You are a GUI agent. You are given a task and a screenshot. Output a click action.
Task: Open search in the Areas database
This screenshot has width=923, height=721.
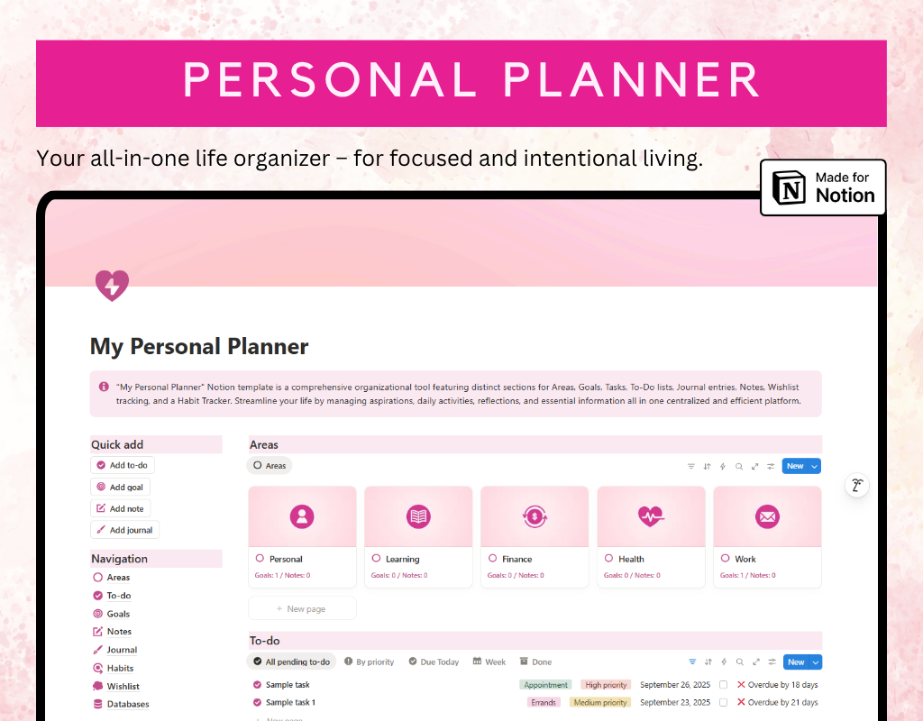739,466
